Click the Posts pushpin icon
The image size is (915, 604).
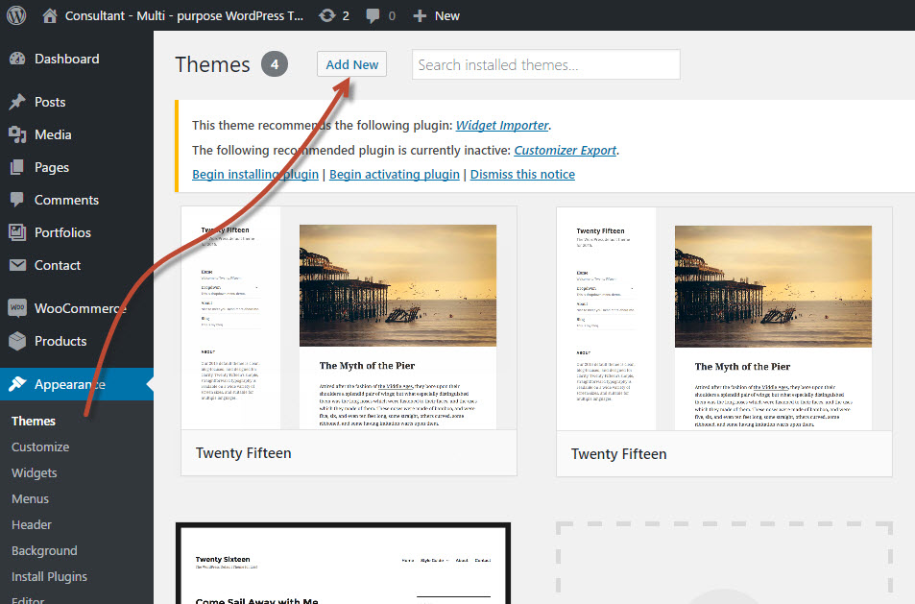point(17,102)
